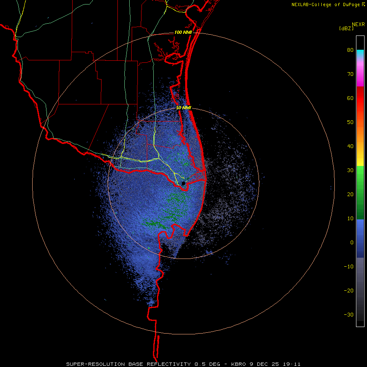The image size is (367, 367).
Task: Click the 100 NMI range ring label
Action: pos(183,32)
